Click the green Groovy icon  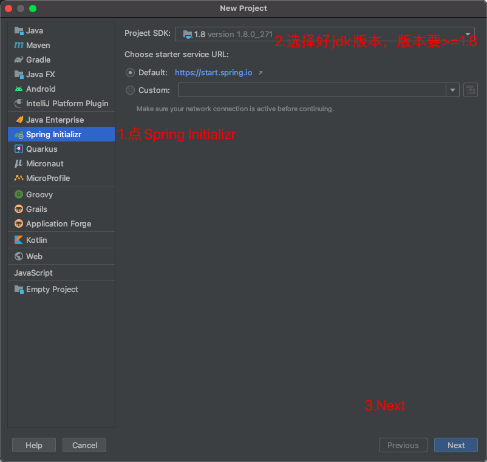coord(19,195)
